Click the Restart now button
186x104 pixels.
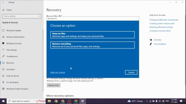tap(53, 85)
